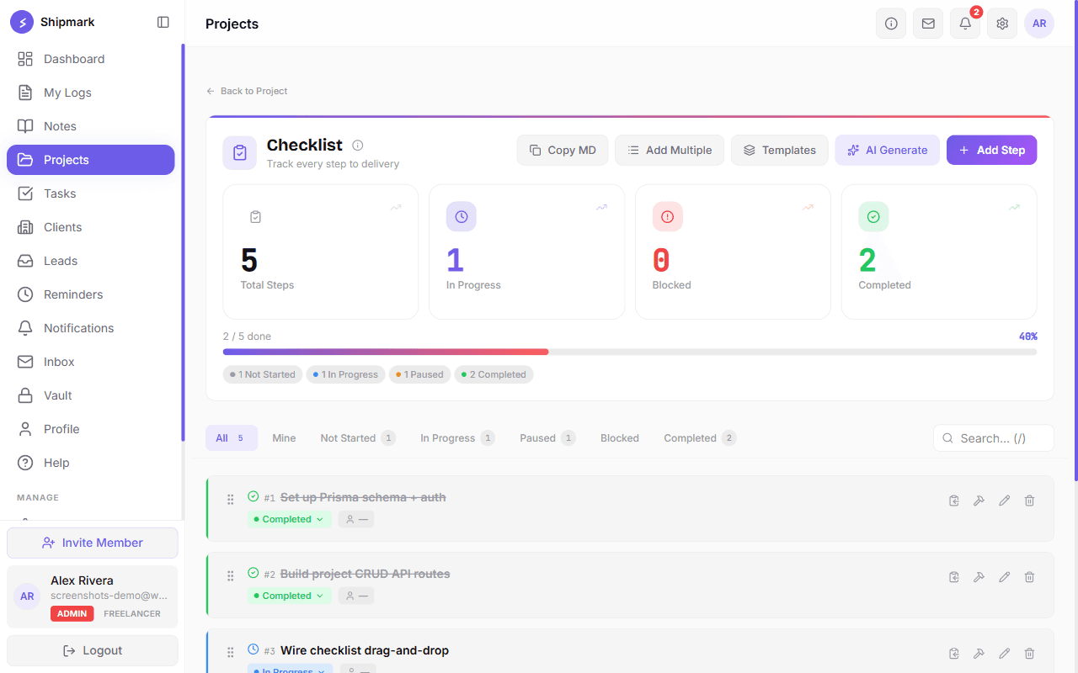Image resolution: width=1078 pixels, height=673 pixels.
Task: Open Clients in sidebar
Action: 91,227
